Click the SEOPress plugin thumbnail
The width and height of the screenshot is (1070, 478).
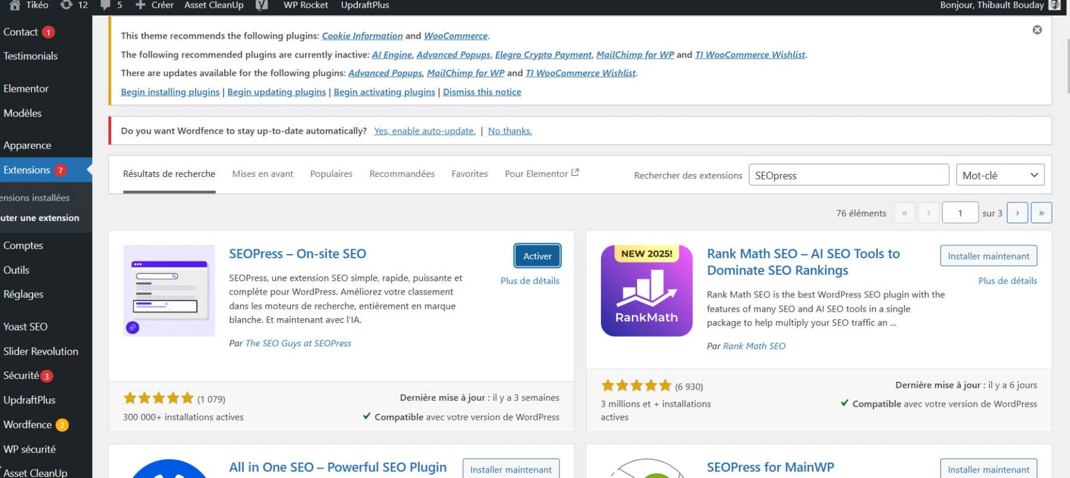169,290
